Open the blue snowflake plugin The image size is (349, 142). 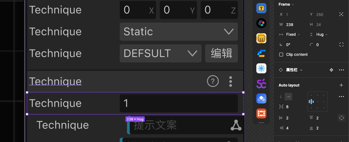pos(261,68)
